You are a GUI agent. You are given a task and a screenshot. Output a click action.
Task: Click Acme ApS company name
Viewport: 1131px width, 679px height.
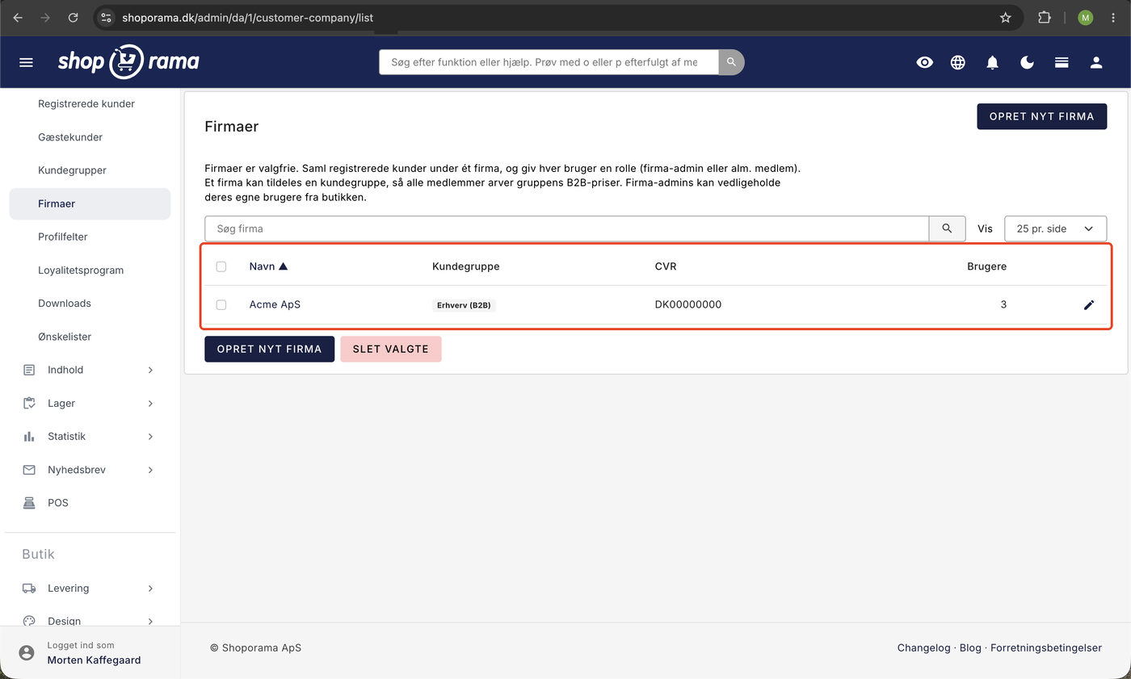click(275, 304)
